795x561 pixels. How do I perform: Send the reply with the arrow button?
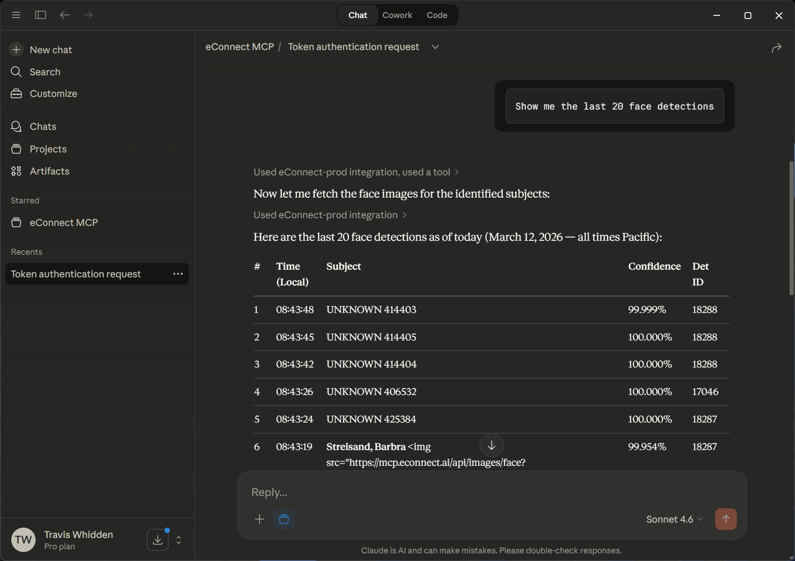(726, 519)
